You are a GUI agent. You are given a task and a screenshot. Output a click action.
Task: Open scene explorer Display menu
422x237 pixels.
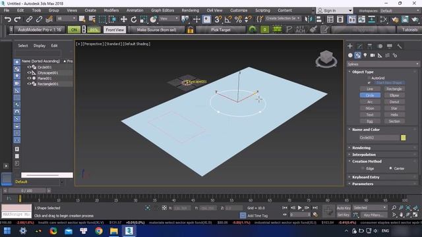[x=40, y=45]
